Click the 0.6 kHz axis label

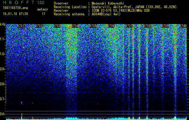pyautogui.click(x=2, y=114)
